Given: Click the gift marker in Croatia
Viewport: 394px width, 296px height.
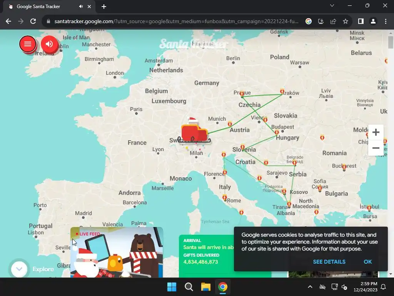Looking at the screenshot, I should (266, 163).
